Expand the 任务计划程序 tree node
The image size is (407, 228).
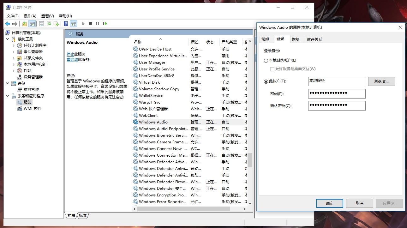pyautogui.click(x=14, y=45)
